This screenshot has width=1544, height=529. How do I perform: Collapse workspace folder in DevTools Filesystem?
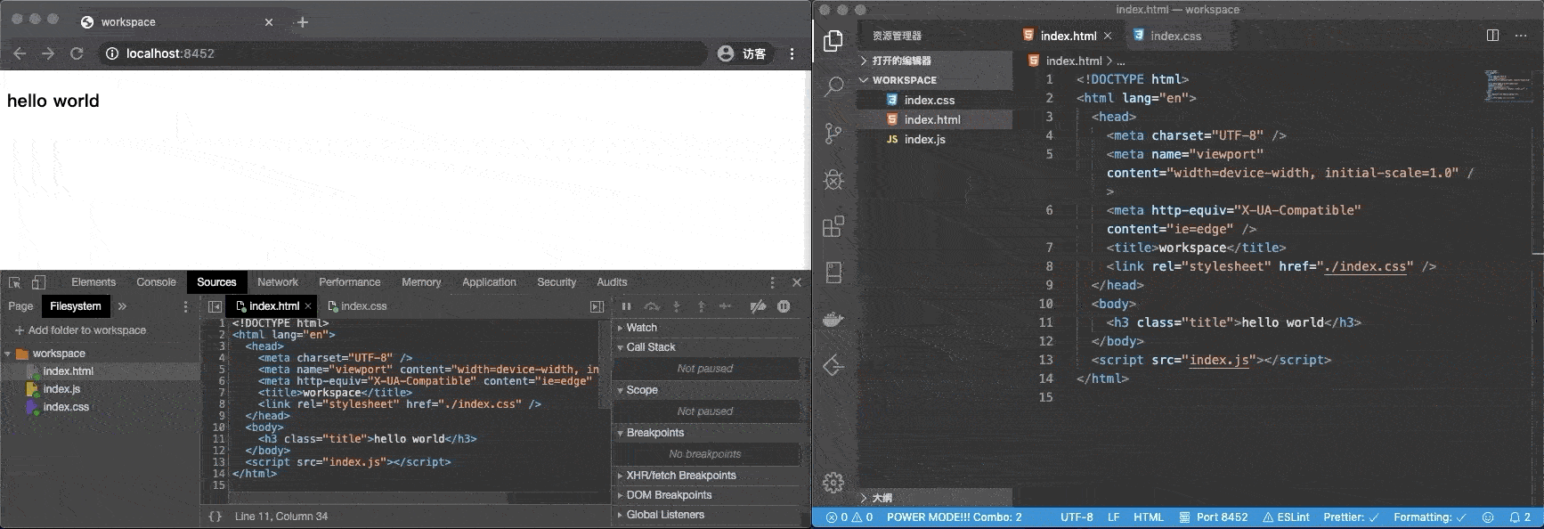point(8,354)
